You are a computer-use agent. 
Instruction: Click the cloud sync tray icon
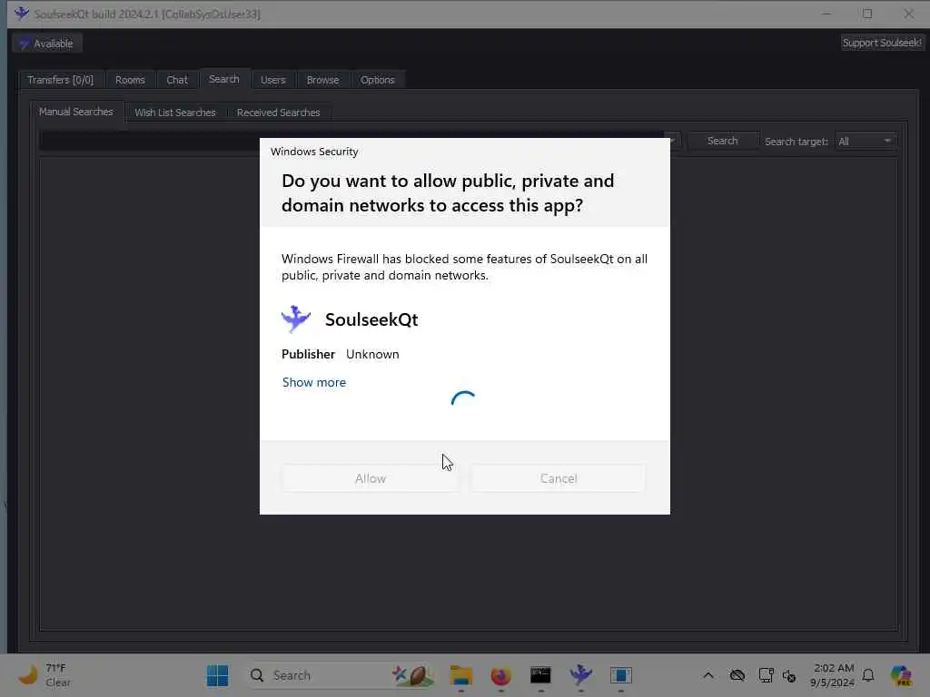(737, 675)
